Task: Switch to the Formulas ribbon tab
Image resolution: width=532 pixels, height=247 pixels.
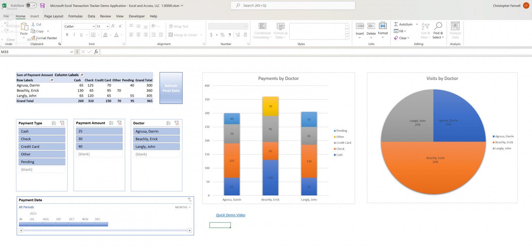Action: coord(75,16)
